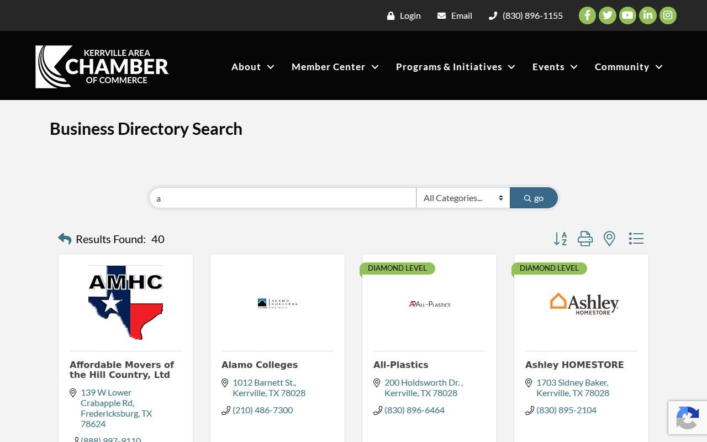Expand the Community menu
707x442 pixels.
tap(629, 67)
